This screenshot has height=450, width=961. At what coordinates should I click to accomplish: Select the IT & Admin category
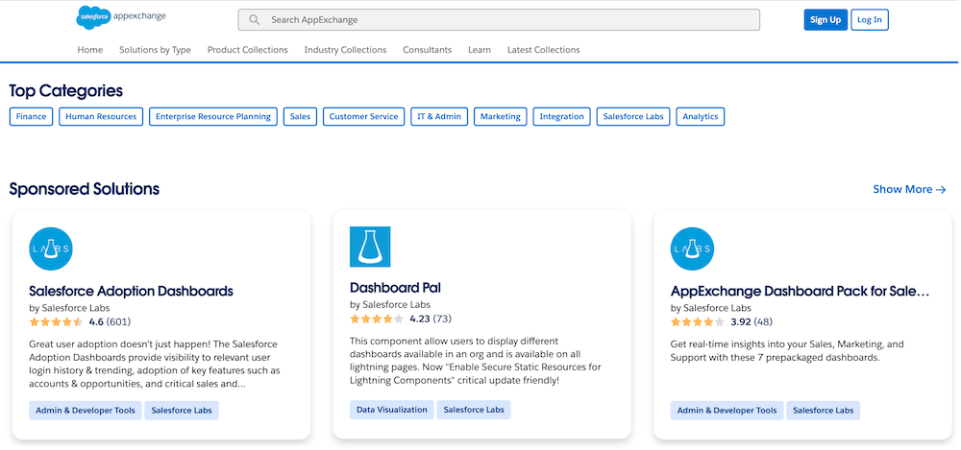pos(439,116)
